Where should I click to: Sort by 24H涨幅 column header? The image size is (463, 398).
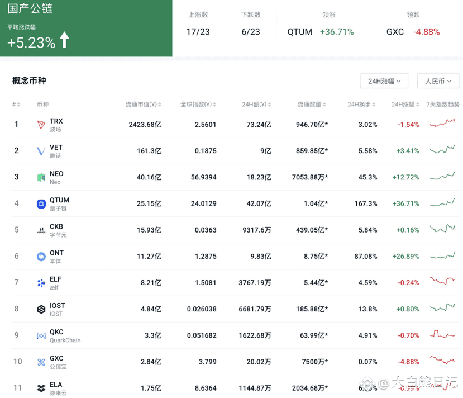(x=405, y=105)
